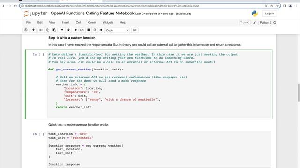Open the Kernel menu

click(92, 22)
